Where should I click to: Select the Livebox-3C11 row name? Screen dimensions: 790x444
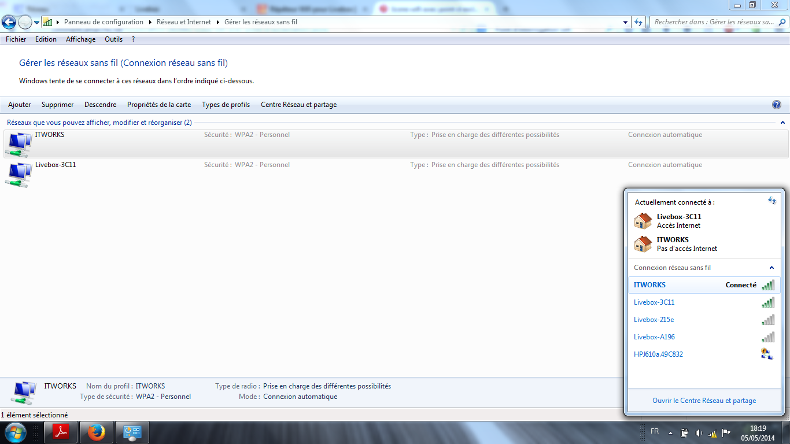coord(56,165)
